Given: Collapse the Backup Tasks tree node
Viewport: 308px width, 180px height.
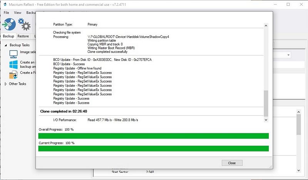Looking at the screenshot, I should pos(5,45).
